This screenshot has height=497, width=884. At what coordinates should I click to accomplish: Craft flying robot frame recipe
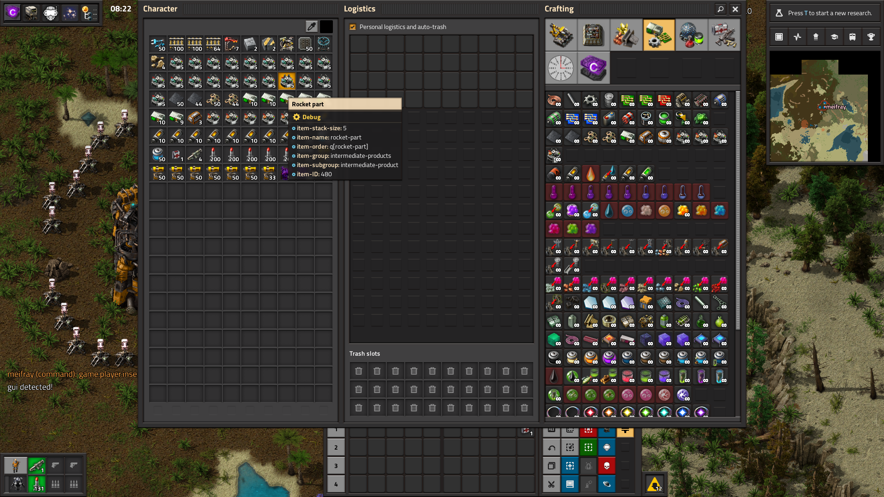(646, 118)
